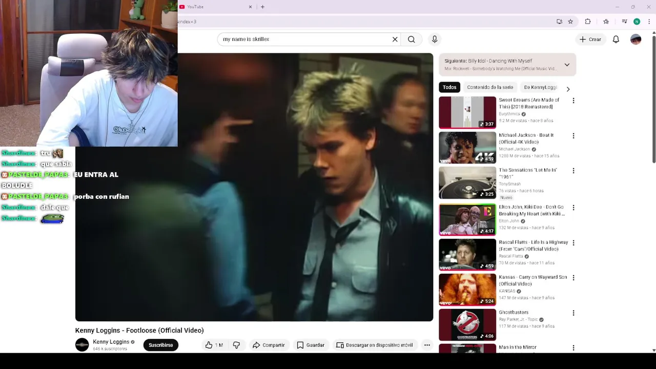Click Eurythmics channel name
Image resolution: width=656 pixels, height=369 pixels.
point(509,114)
